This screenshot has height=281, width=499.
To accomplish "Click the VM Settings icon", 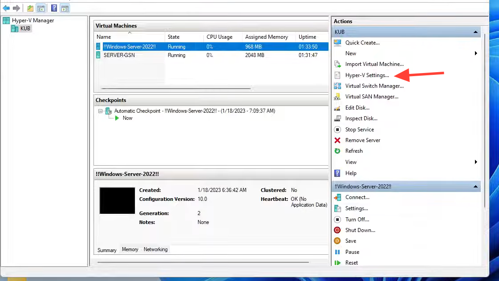I will coord(337,208).
